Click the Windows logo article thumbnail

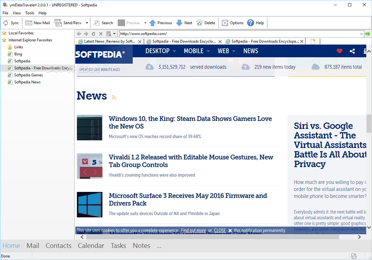[x=90, y=205]
